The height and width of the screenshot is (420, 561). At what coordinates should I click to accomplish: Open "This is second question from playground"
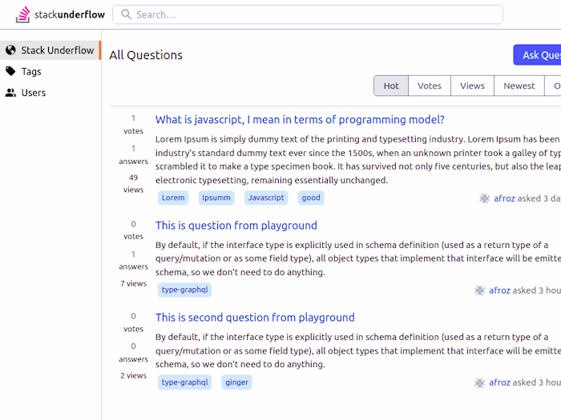coord(255,318)
